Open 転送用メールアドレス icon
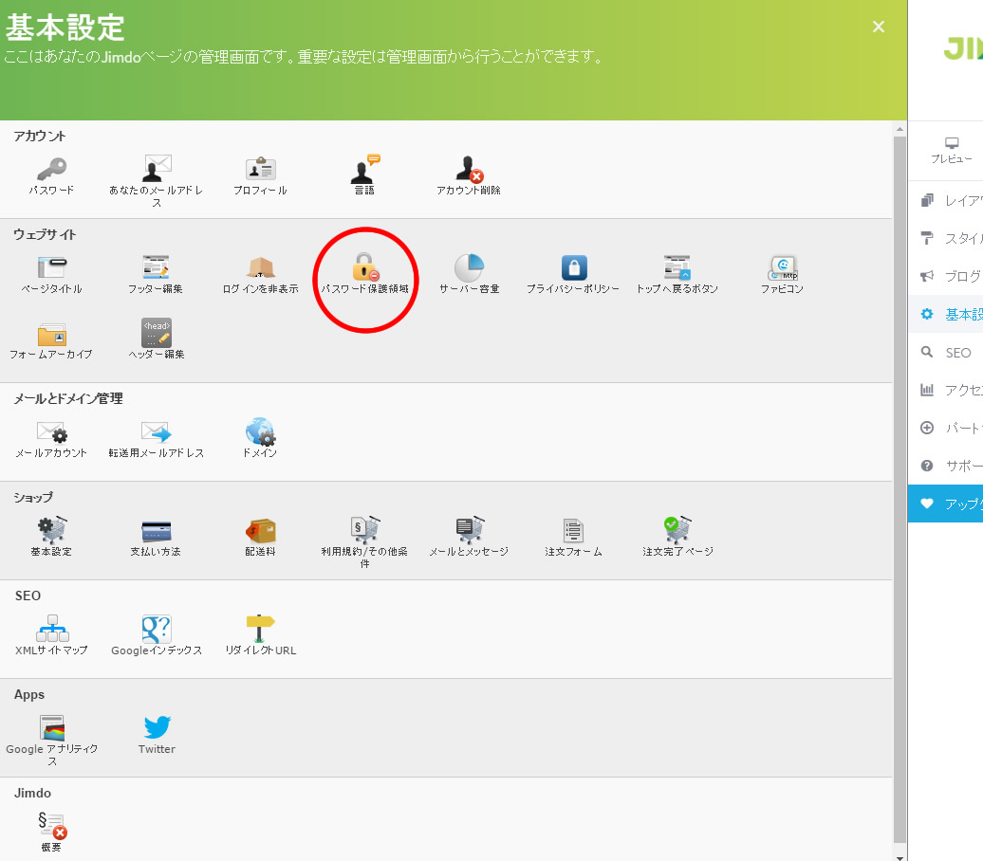This screenshot has height=861, width=983. point(157,431)
